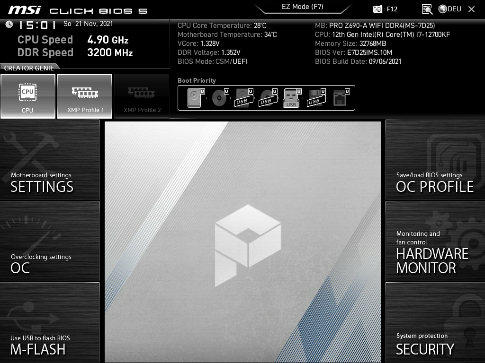Open the BIOS search magnifier icon

pos(427,9)
